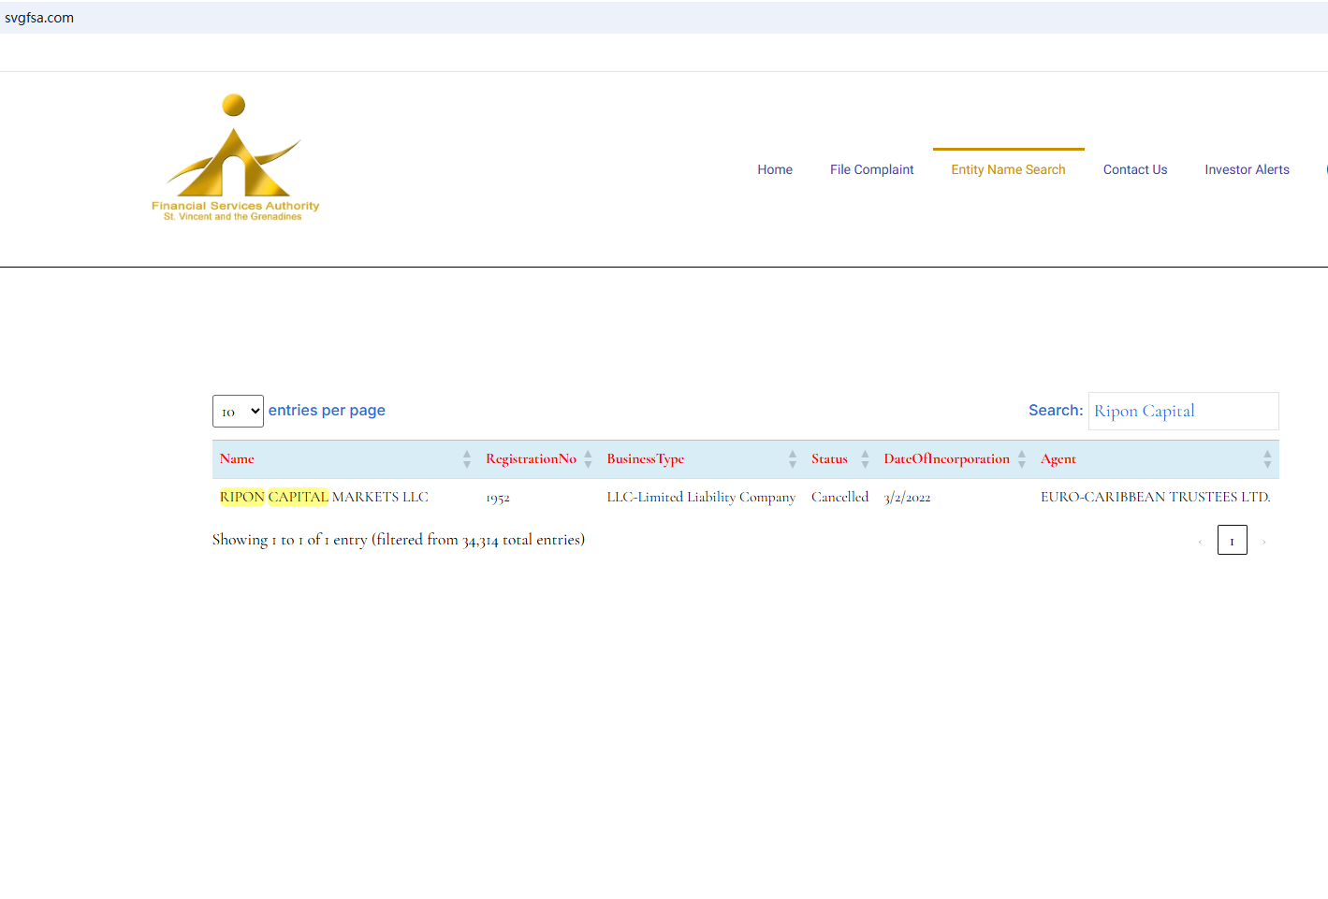The width and height of the screenshot is (1328, 899).
Task: Click the DateOfIncorporation column header text
Action: click(x=947, y=458)
